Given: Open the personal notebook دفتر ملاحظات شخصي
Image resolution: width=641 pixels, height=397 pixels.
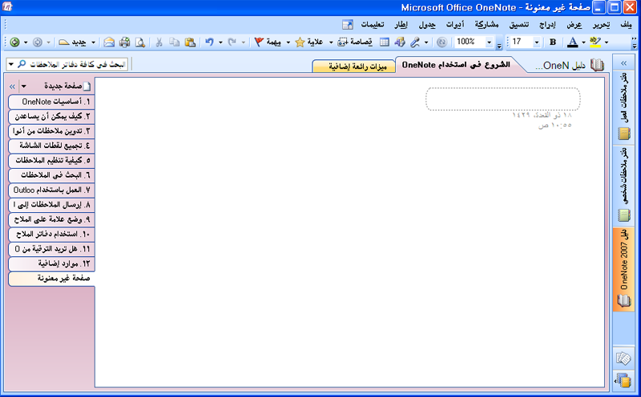Looking at the screenshot, I should [623, 185].
